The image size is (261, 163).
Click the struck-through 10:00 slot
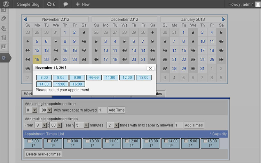pyautogui.click(x=94, y=78)
